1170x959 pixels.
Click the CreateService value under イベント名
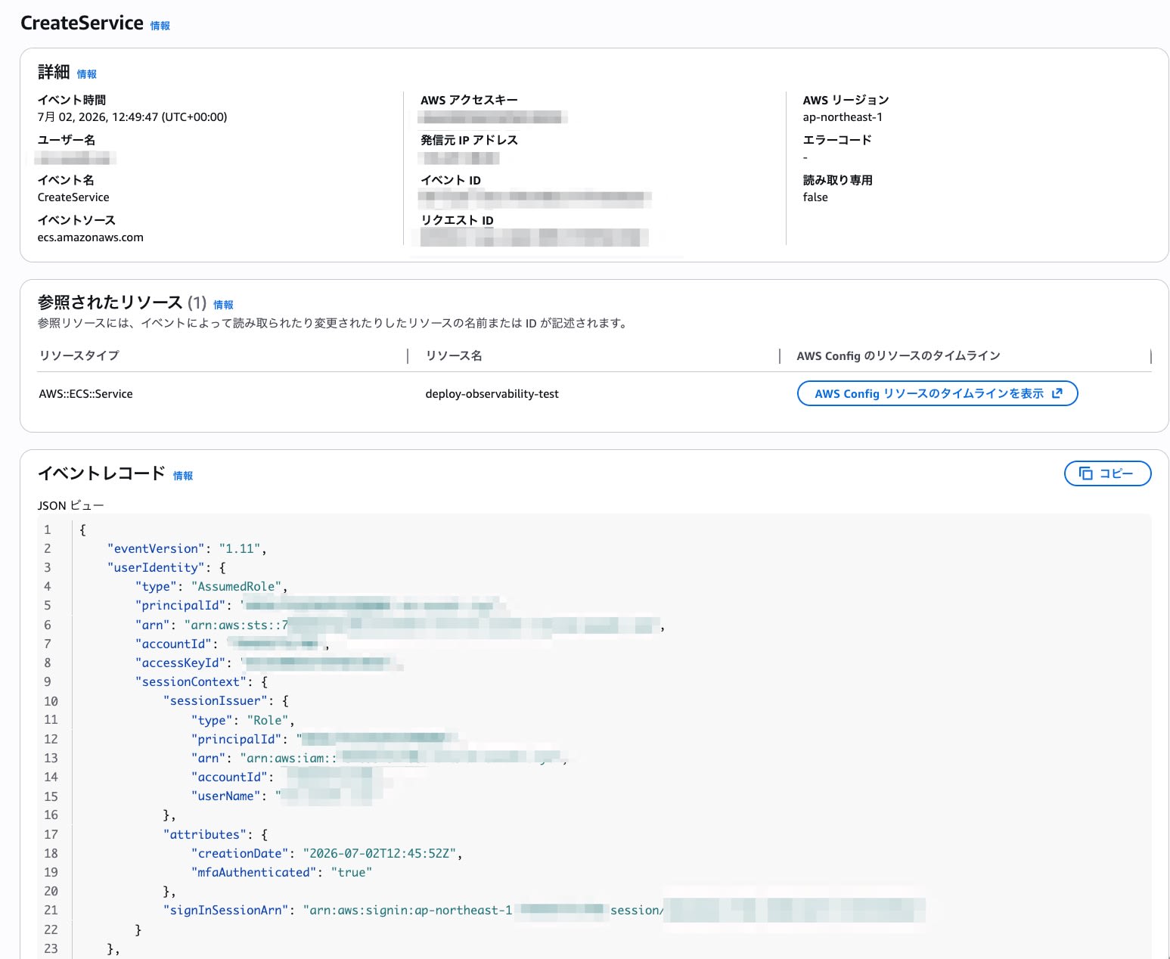(x=73, y=197)
